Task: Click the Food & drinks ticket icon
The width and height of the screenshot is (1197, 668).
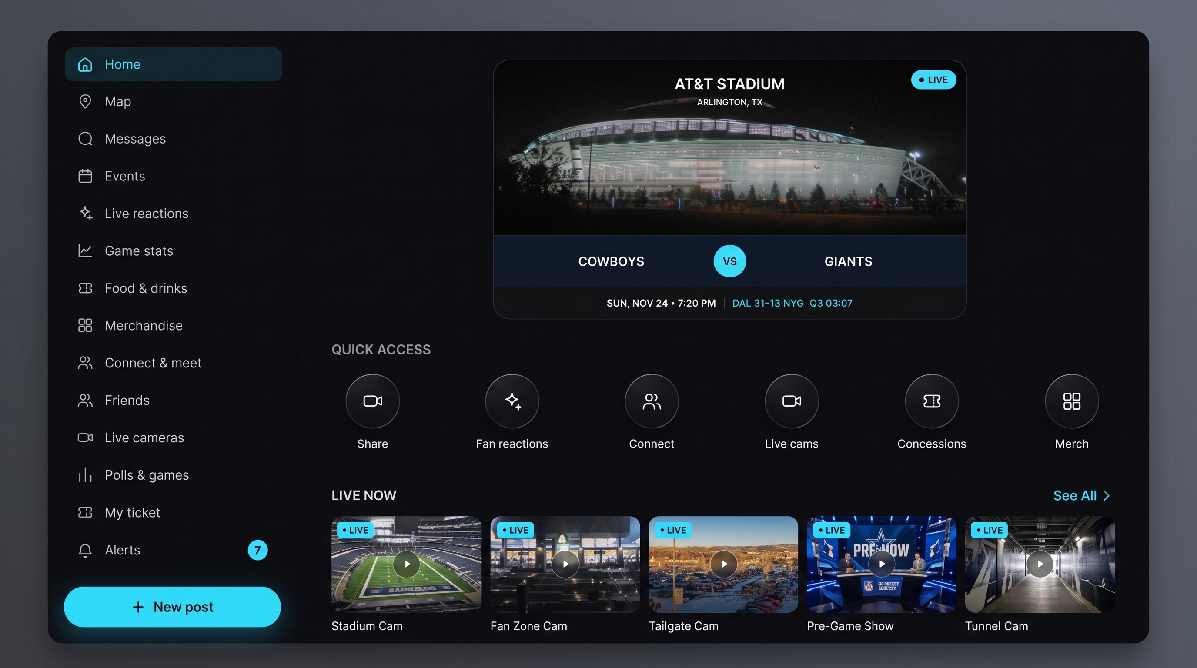Action: click(85, 288)
